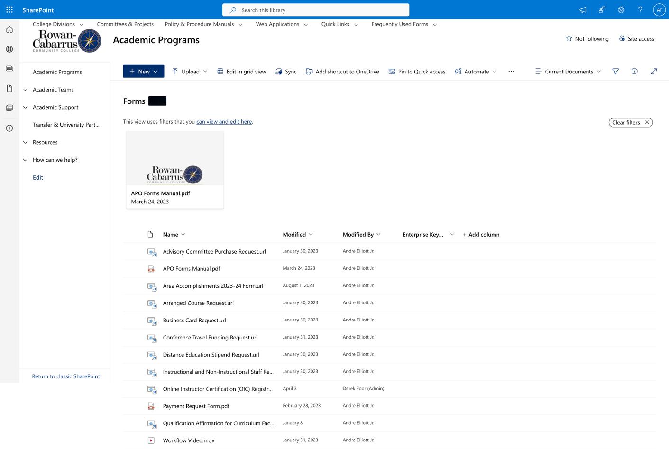Open Transfer & University Partnerships nav link
Image resolution: width=669 pixels, height=449 pixels.
point(66,125)
